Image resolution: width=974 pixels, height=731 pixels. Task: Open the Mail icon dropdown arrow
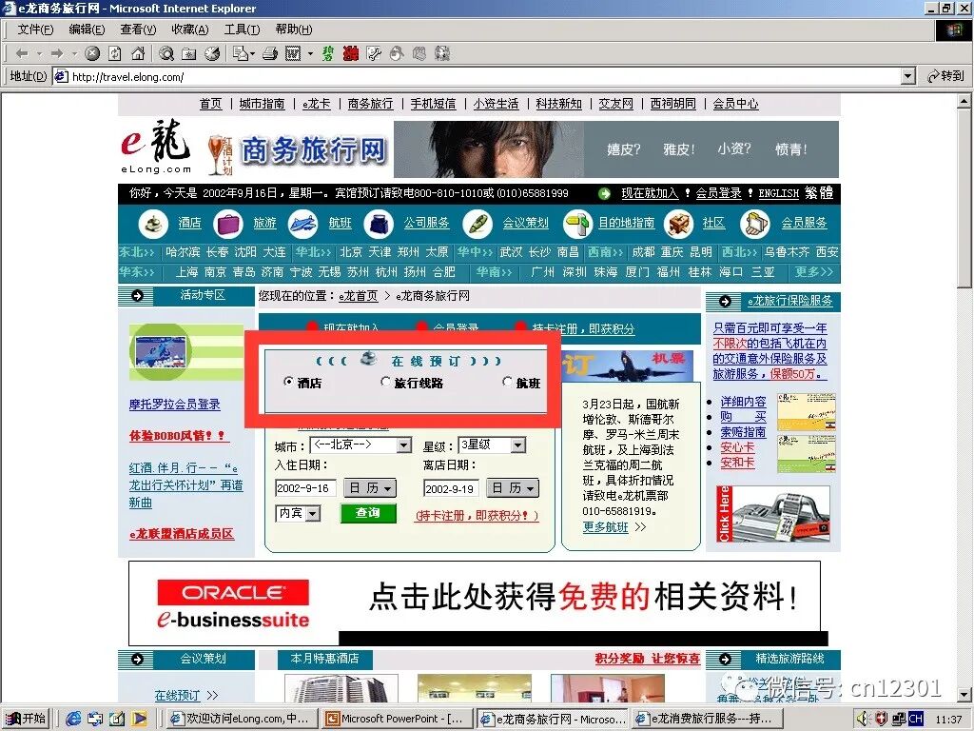coord(252,54)
